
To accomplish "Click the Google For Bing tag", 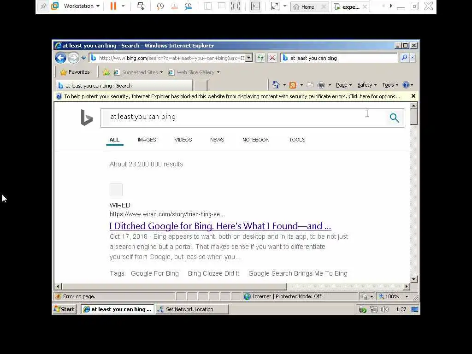I will (x=155, y=273).
